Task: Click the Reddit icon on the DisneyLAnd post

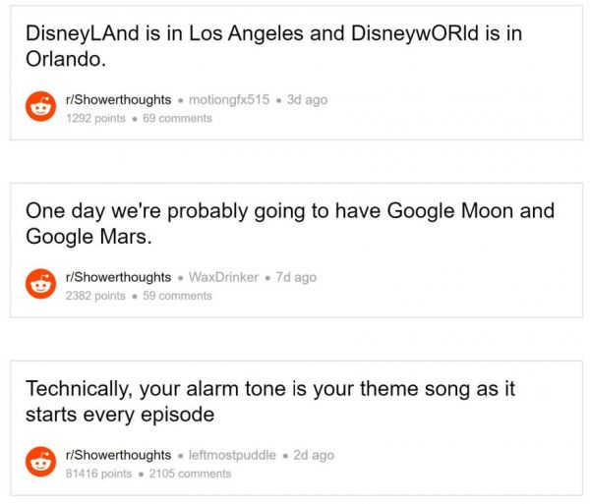Action: [x=40, y=106]
